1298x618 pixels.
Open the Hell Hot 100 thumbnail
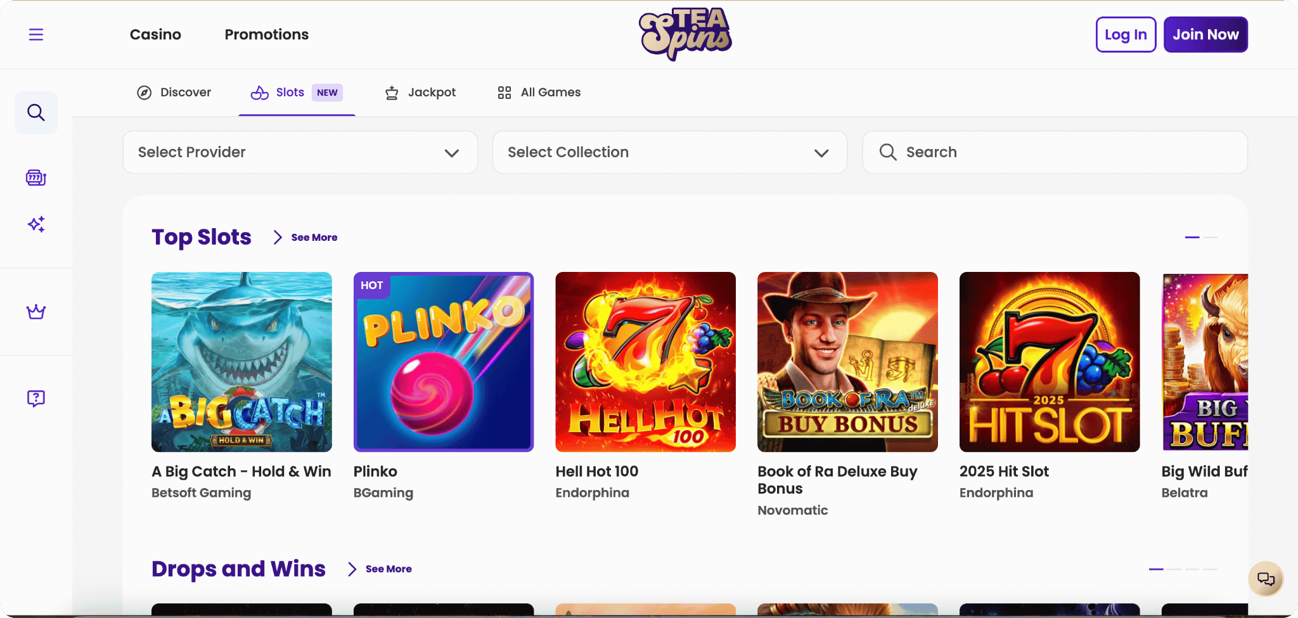(x=645, y=362)
